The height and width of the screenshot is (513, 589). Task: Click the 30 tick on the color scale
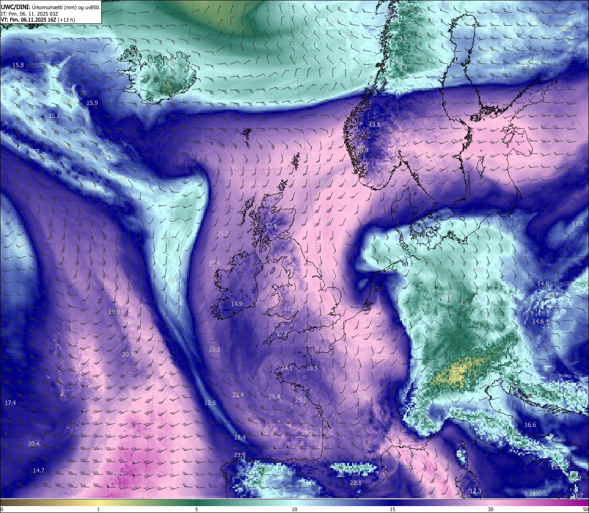pos(491,509)
